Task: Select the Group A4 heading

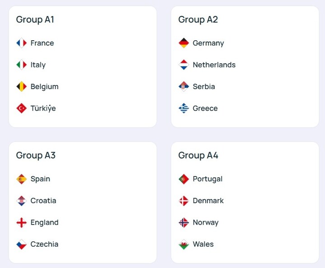Action: pyautogui.click(x=198, y=155)
